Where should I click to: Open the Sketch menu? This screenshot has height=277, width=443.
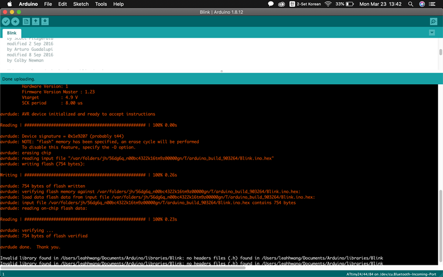pos(81,4)
